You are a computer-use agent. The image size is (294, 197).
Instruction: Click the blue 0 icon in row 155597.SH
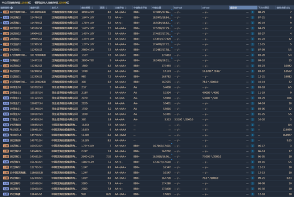(252, 93)
